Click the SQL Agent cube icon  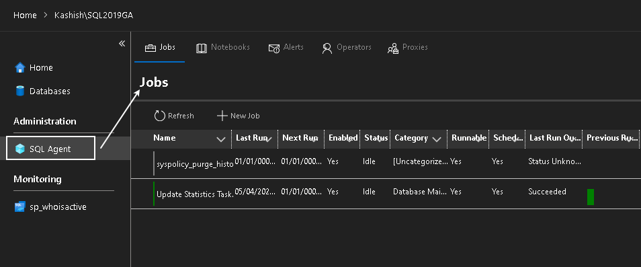pyautogui.click(x=20, y=149)
